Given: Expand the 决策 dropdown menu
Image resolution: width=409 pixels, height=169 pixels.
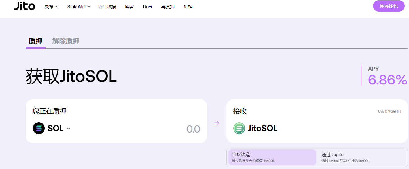Looking at the screenshot, I should click(x=52, y=6).
